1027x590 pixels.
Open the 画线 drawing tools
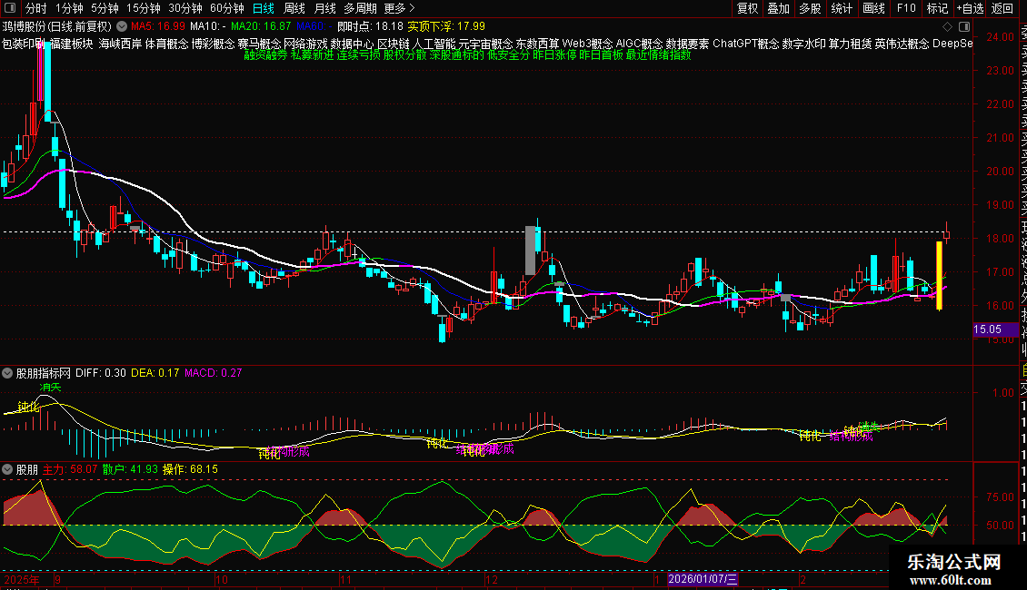pos(872,8)
